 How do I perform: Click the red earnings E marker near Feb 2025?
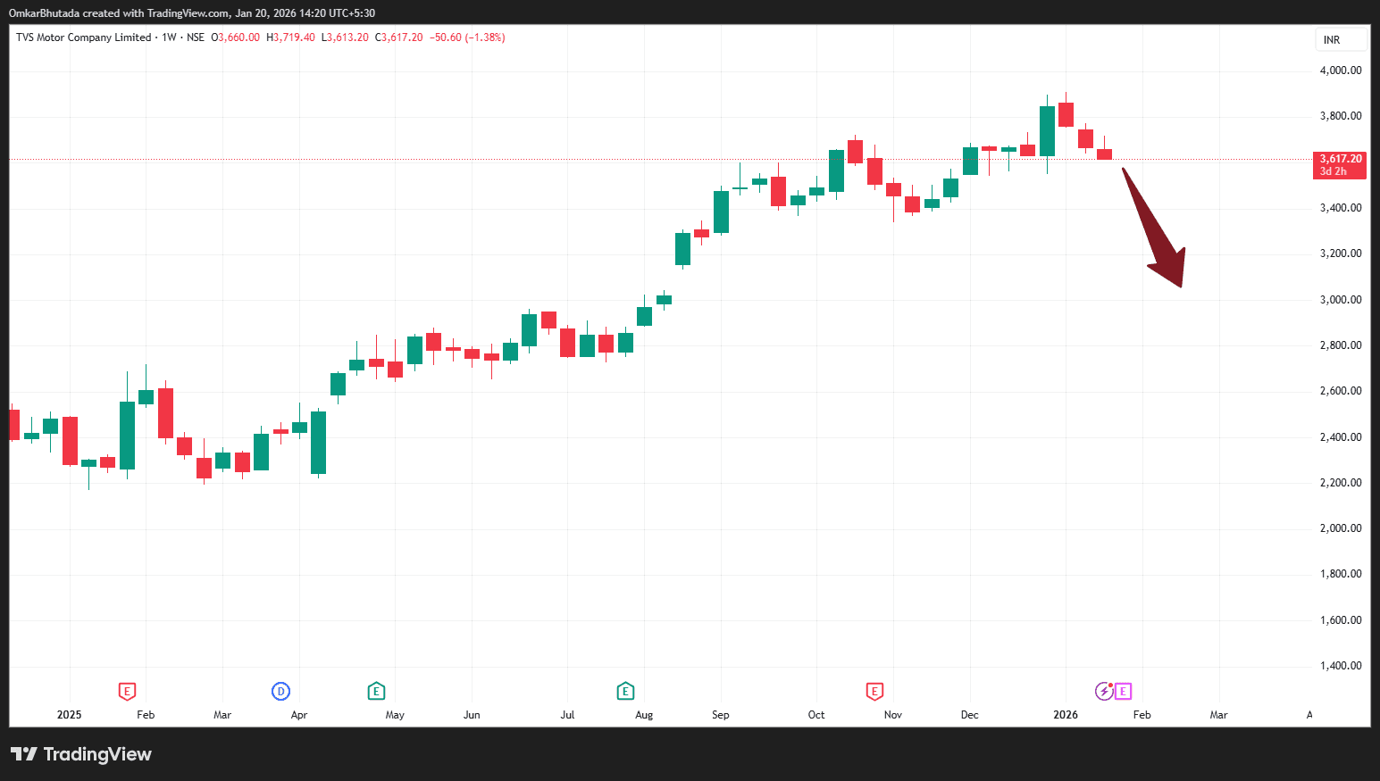[x=127, y=691]
